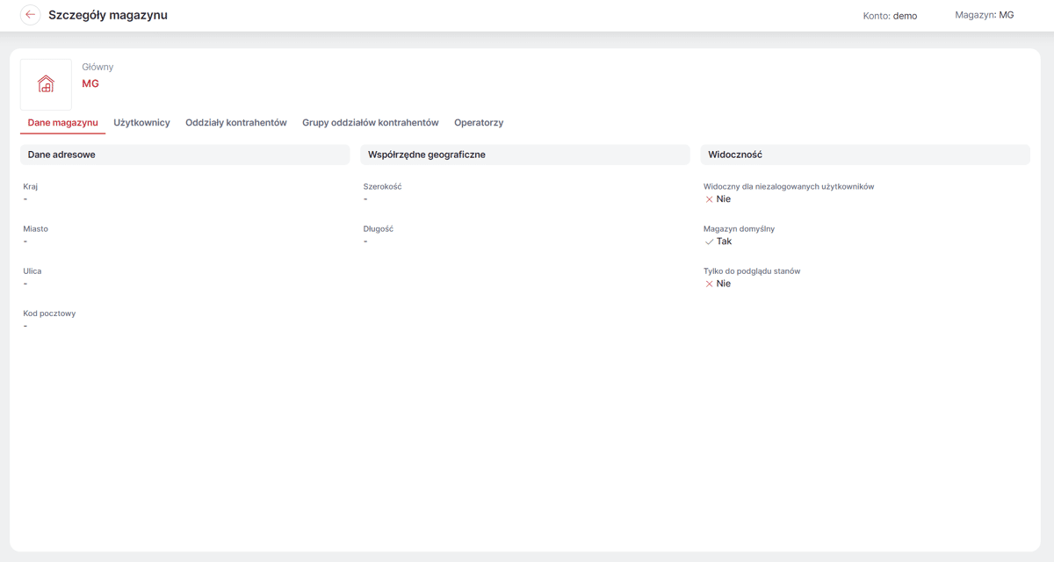Click the Kod pocztowy field label

pos(49,313)
